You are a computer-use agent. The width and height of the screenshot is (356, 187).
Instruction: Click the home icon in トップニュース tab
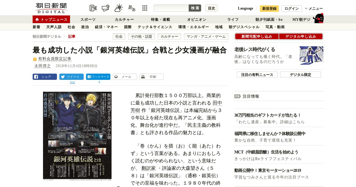point(37,20)
